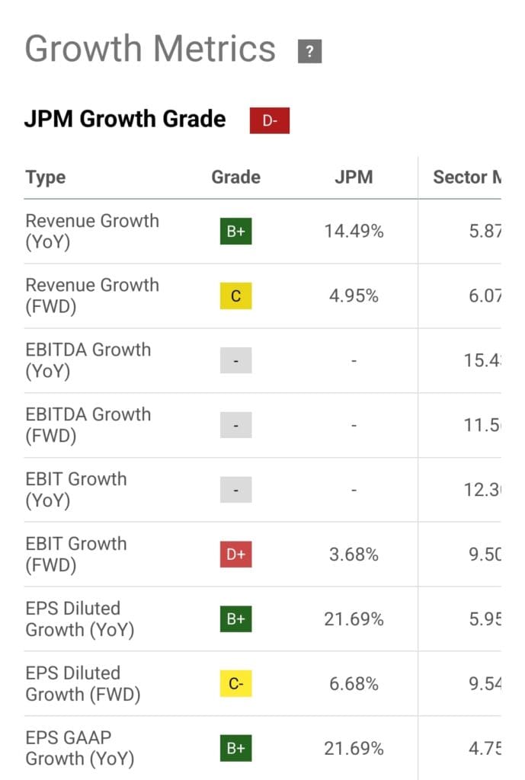Select the B+ badge for EPS GAAP Growth (YoY)
Viewport: 525px width, 780px height.
tap(235, 748)
